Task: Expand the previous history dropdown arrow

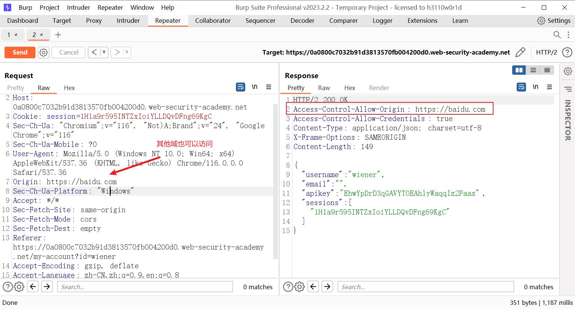Action: coord(104,52)
